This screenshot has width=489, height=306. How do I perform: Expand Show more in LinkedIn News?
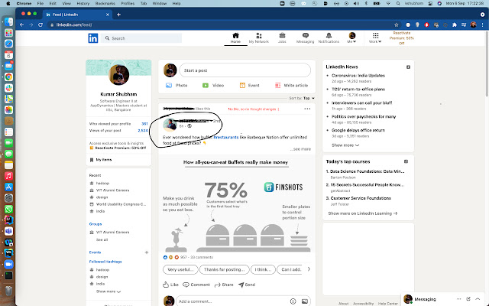point(345,145)
